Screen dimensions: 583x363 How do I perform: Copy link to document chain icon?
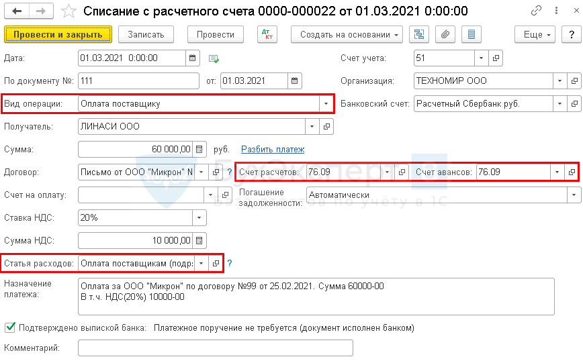[536, 11]
